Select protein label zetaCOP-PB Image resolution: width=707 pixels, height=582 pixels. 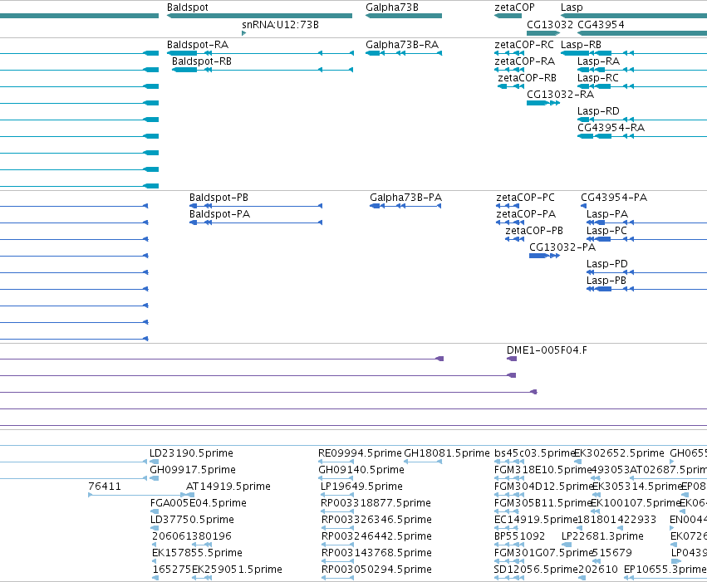(534, 231)
